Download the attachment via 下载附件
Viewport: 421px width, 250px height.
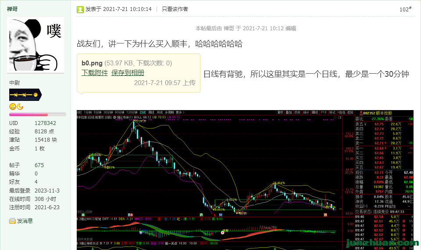95,73
